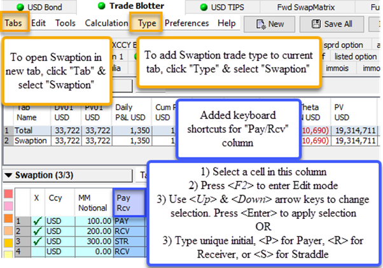The width and height of the screenshot is (383, 268).
Task: Select the PAY cell in row 1
Action: [x=129, y=221]
